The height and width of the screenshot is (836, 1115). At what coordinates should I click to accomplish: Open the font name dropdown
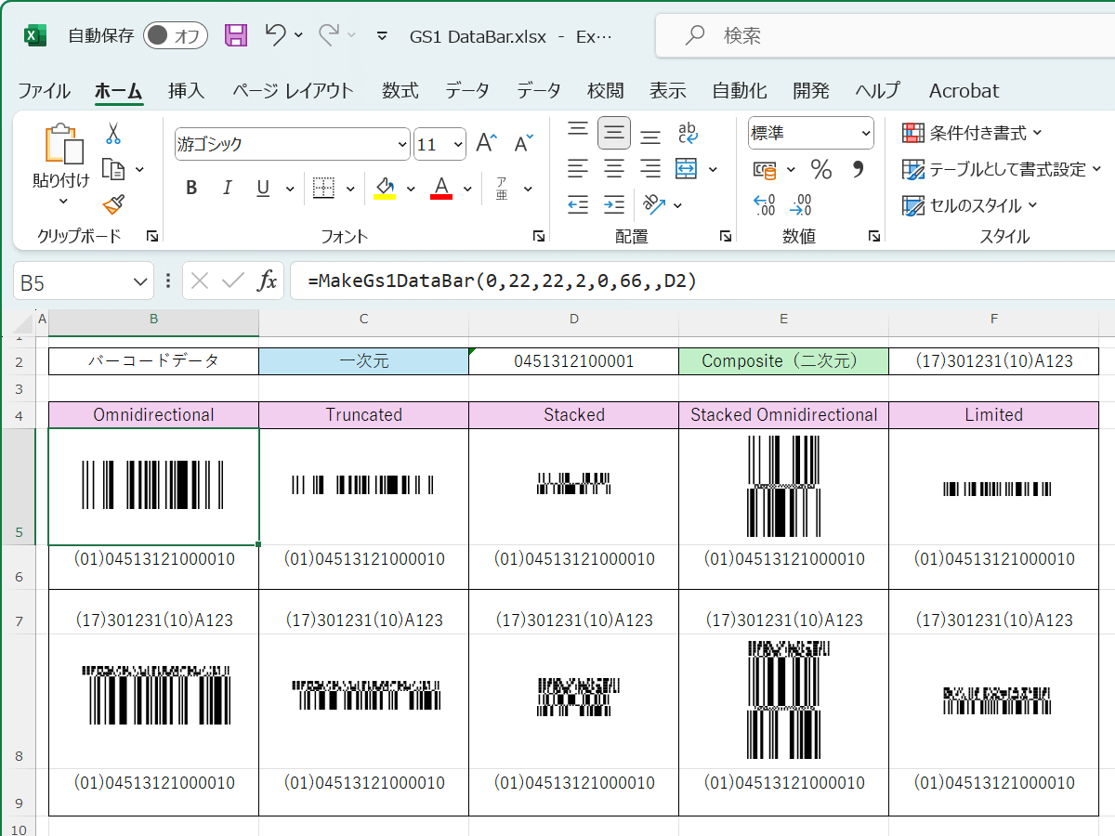(403, 145)
